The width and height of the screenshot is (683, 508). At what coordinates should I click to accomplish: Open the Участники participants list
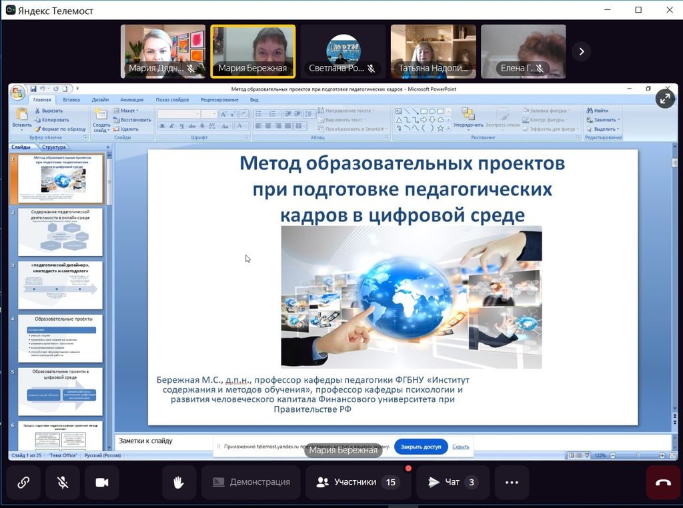click(358, 483)
